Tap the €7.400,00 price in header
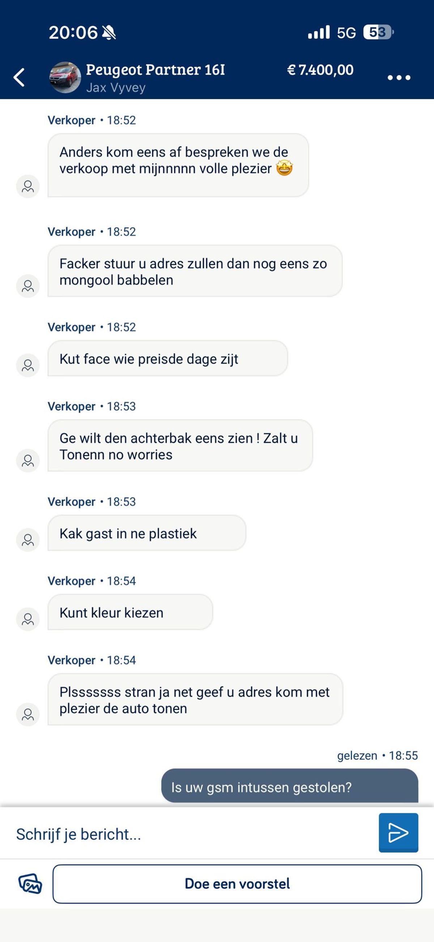 [320, 70]
